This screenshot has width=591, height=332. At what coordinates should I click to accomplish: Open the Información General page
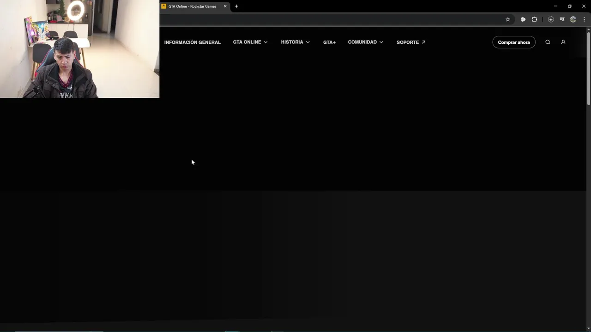pyautogui.click(x=193, y=42)
